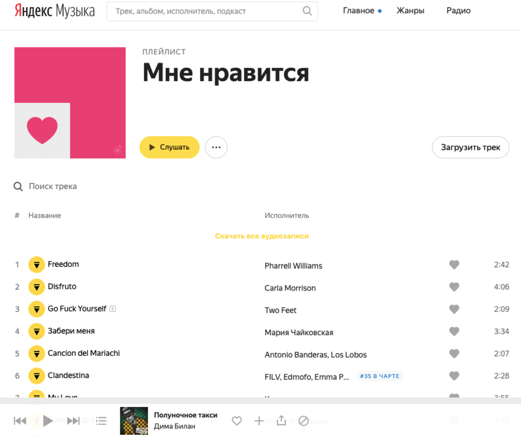Viewport: 521px width, 437px height.
Task: Open the Disfruto track title
Action: point(62,287)
